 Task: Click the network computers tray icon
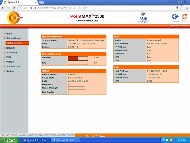[164, 140]
